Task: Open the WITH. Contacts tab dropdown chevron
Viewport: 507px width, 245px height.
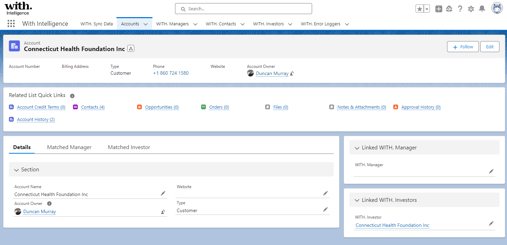Action: (x=243, y=24)
